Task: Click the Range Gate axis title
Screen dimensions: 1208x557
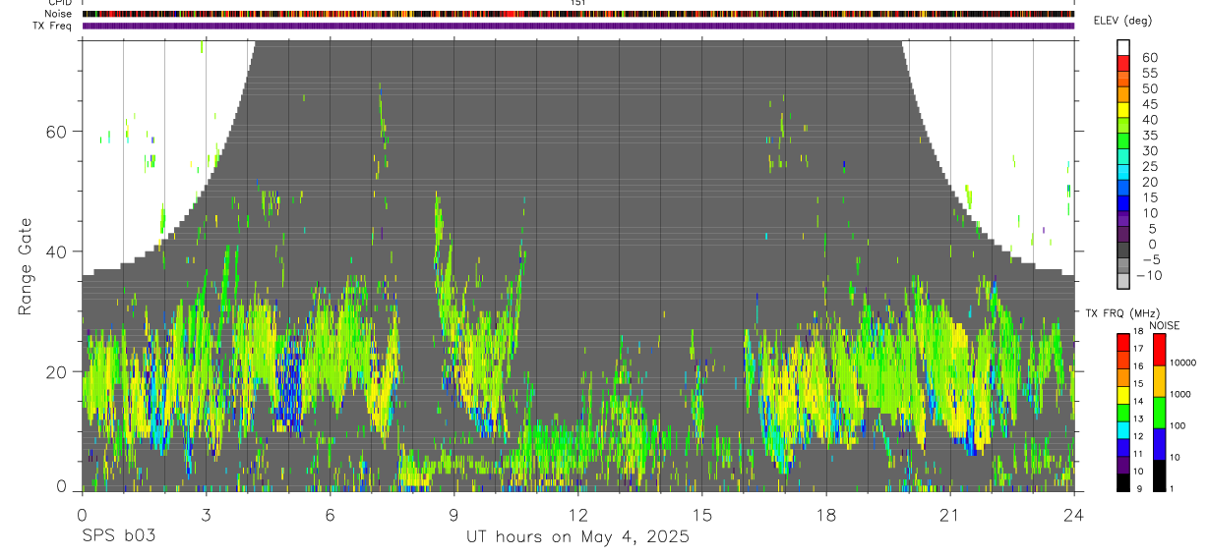Action: tap(26, 268)
